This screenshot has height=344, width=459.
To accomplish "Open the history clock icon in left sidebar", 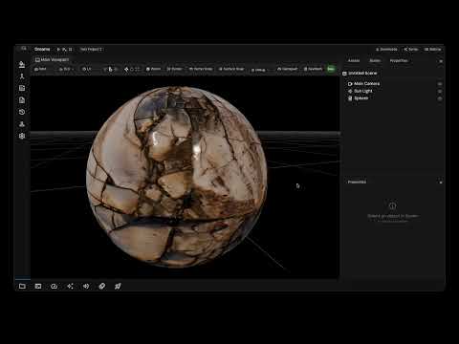I will point(22,112).
